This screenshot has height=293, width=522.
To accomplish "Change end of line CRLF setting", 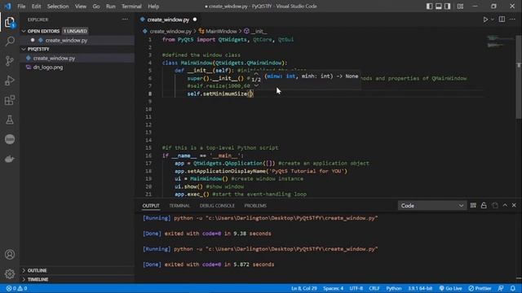I will (x=374, y=288).
